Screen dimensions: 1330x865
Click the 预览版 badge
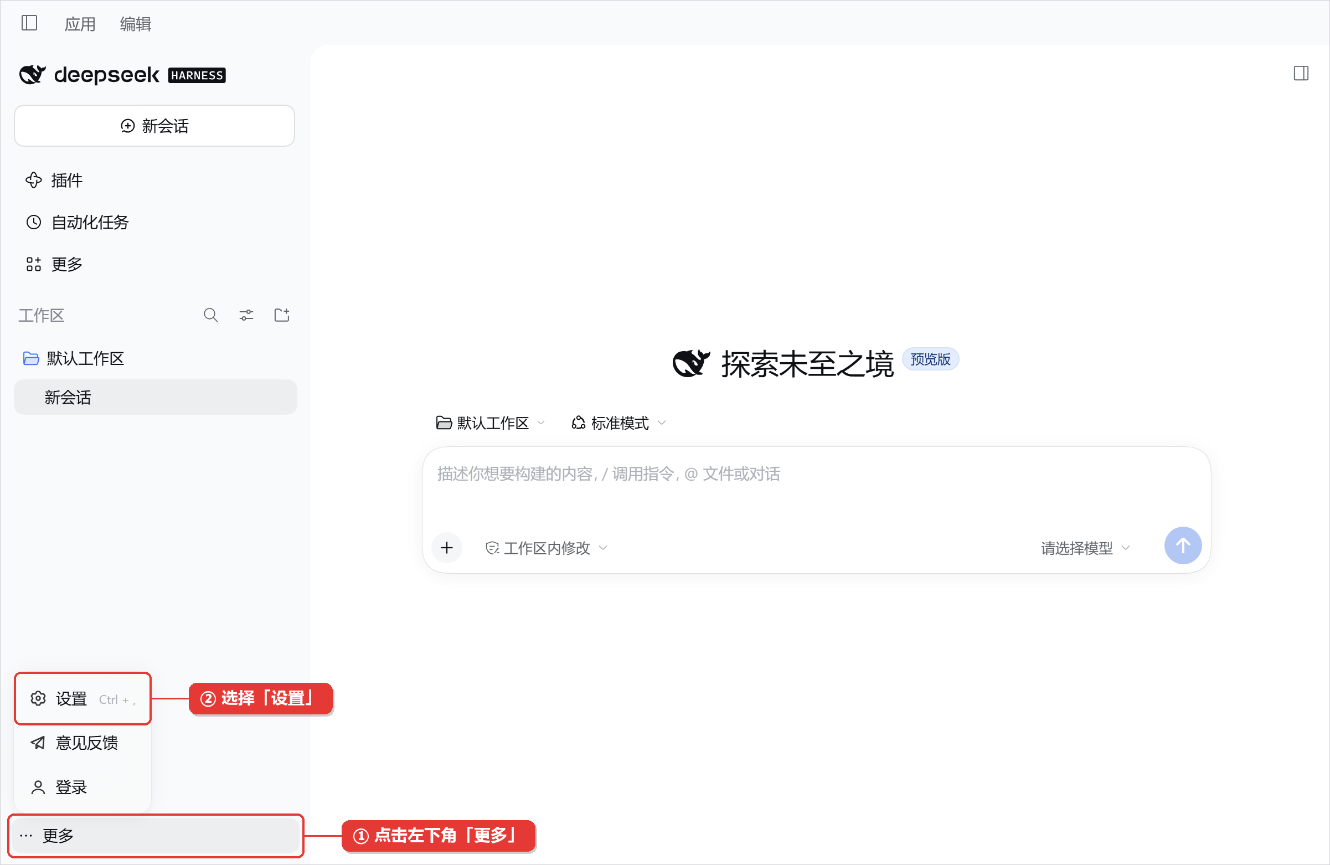point(930,359)
